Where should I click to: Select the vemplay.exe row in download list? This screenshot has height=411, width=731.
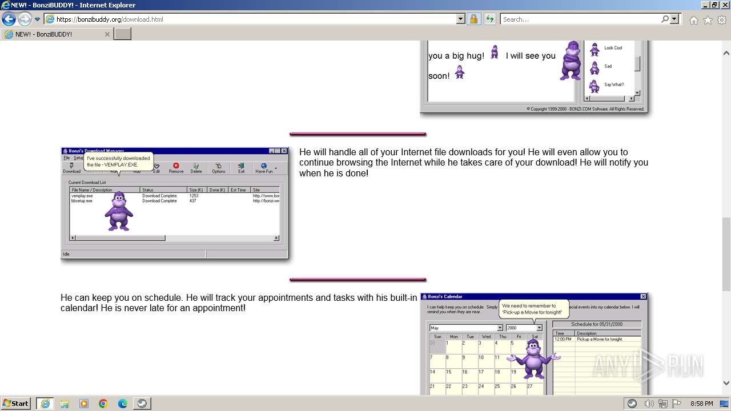click(x=175, y=196)
